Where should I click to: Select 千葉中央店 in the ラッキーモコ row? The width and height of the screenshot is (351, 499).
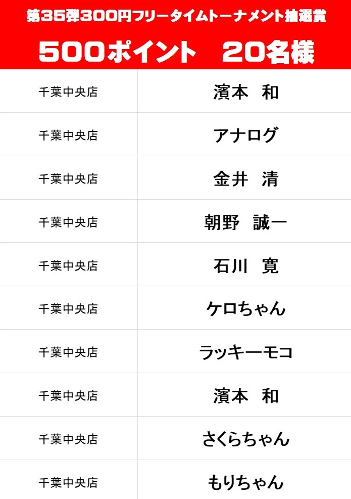click(x=68, y=352)
